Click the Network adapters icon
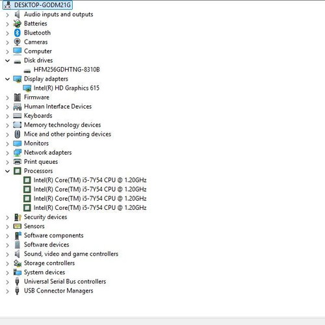Image resolution: width=325 pixels, height=325 pixels. 18,153
